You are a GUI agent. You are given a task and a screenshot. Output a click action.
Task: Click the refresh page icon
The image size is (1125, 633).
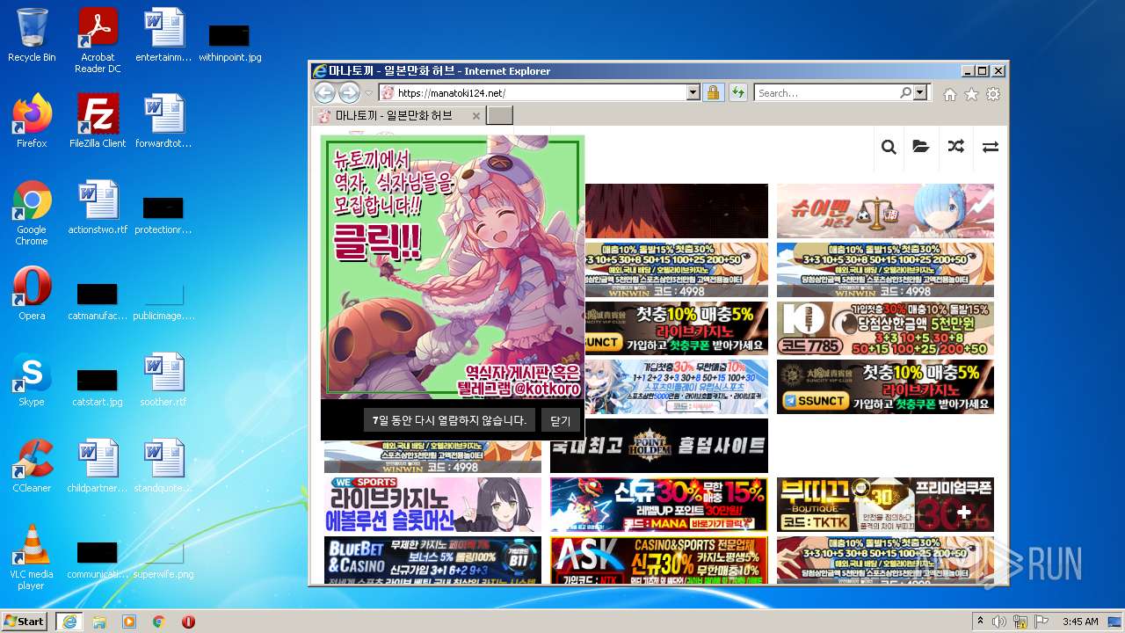tap(737, 92)
